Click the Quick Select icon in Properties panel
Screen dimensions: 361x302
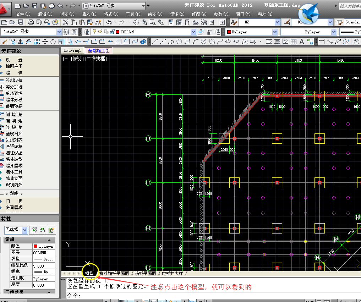pyautogui.click(x=51, y=230)
